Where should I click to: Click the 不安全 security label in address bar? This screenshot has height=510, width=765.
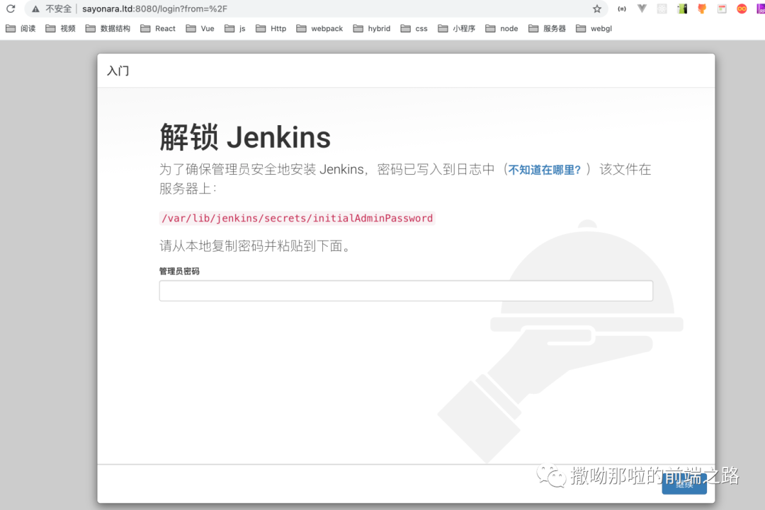(x=59, y=8)
